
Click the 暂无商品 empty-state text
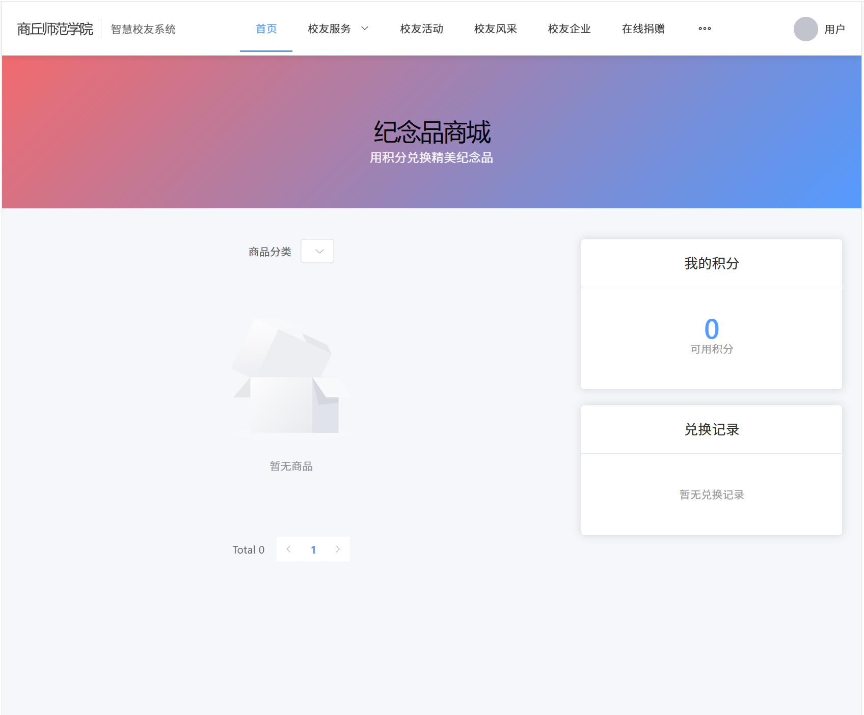tap(291, 466)
